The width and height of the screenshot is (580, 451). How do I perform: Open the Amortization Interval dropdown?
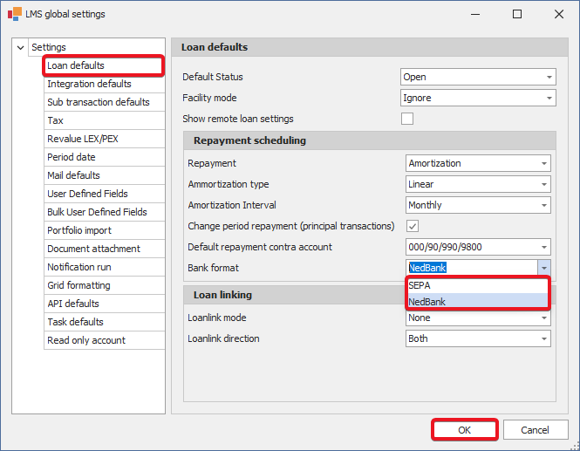pyautogui.click(x=543, y=206)
